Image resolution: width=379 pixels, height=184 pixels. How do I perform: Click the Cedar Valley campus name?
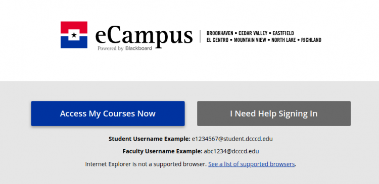(253, 33)
